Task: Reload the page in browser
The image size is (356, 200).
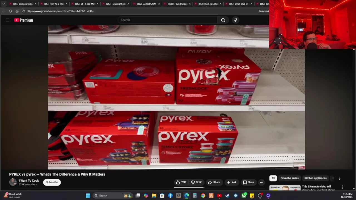Action: tap(10, 11)
